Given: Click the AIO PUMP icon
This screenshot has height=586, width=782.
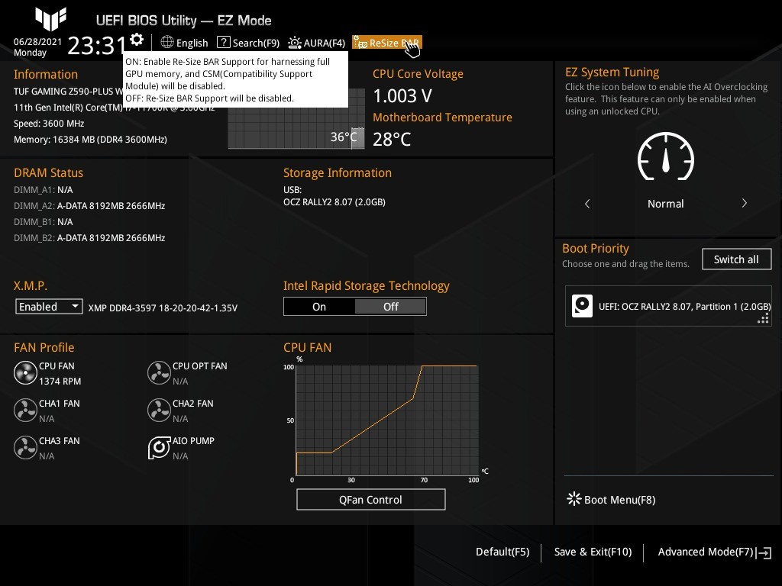Looking at the screenshot, I should 159,447.
